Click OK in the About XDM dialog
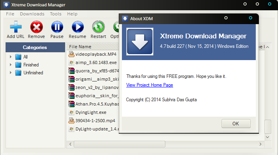278x155 pixels. coord(236,124)
